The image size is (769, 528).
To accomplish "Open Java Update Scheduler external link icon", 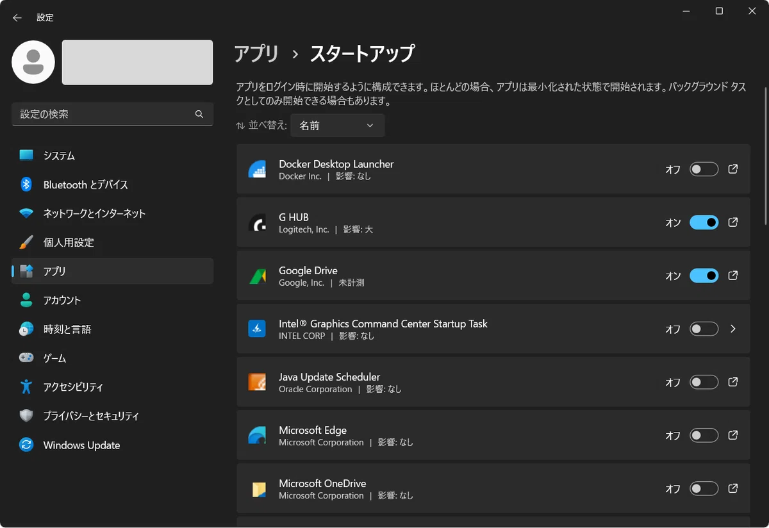I will (x=733, y=382).
